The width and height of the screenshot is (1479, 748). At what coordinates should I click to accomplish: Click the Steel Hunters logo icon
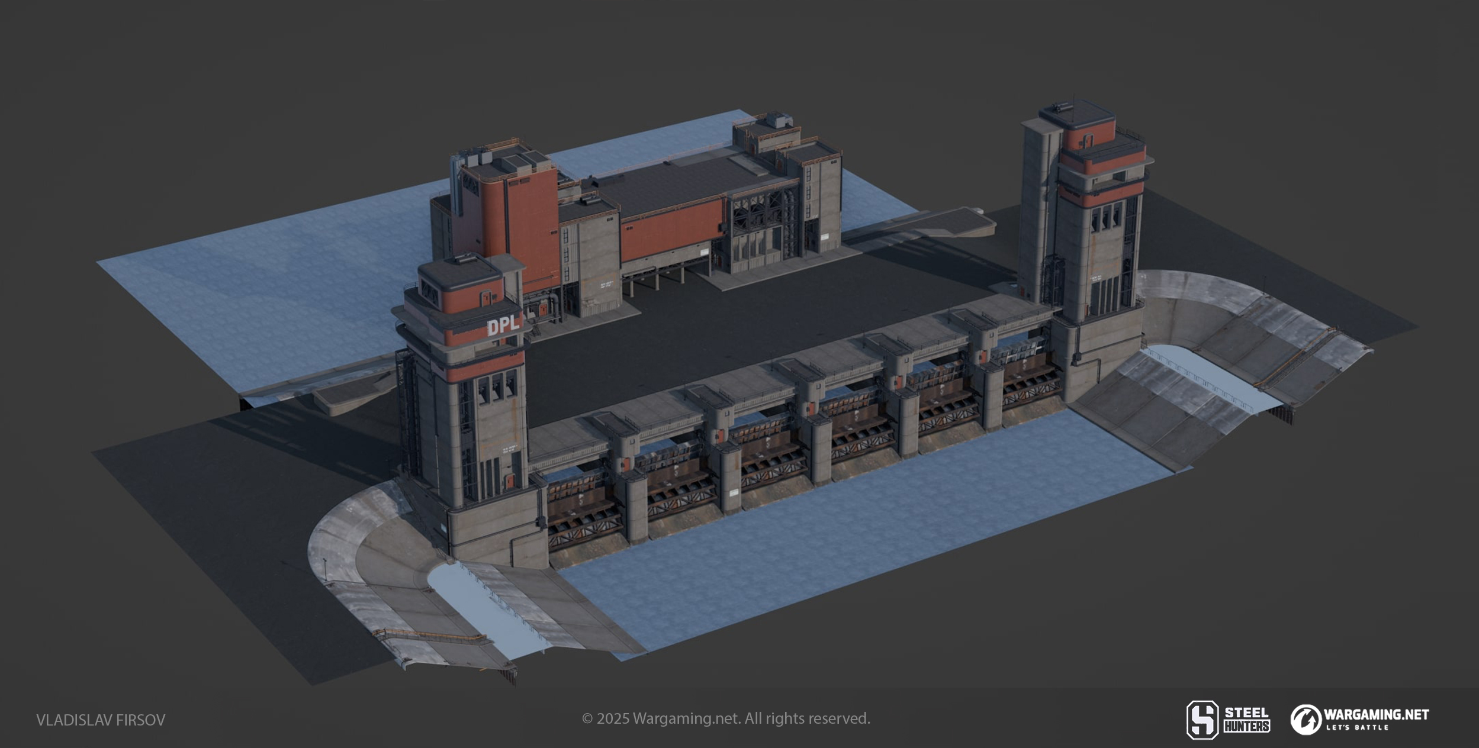click(x=1203, y=720)
